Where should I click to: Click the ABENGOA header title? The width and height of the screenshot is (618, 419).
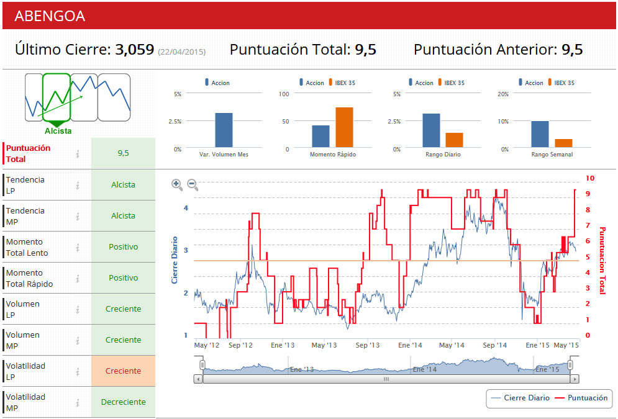point(50,16)
